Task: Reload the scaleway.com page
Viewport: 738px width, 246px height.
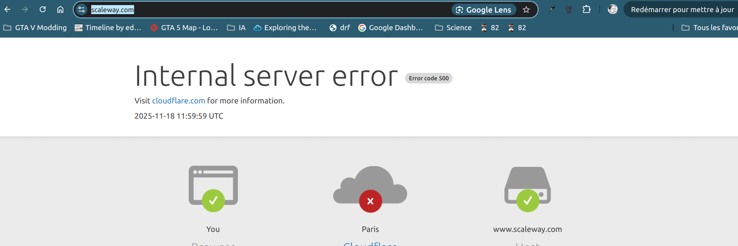Action: pyautogui.click(x=43, y=9)
